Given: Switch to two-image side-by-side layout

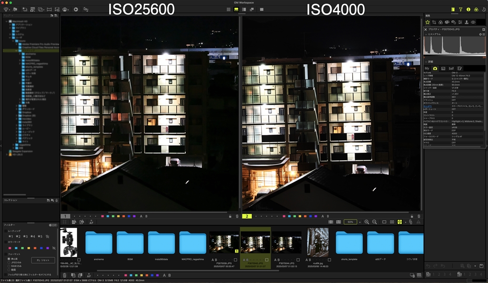Looking at the screenshot, I should (x=392, y=222).
